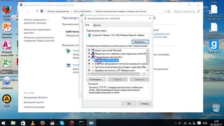Click horizontal scroll right arrow in components list

coord(144,74)
